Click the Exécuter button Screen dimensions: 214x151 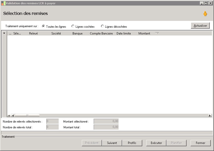(156, 143)
